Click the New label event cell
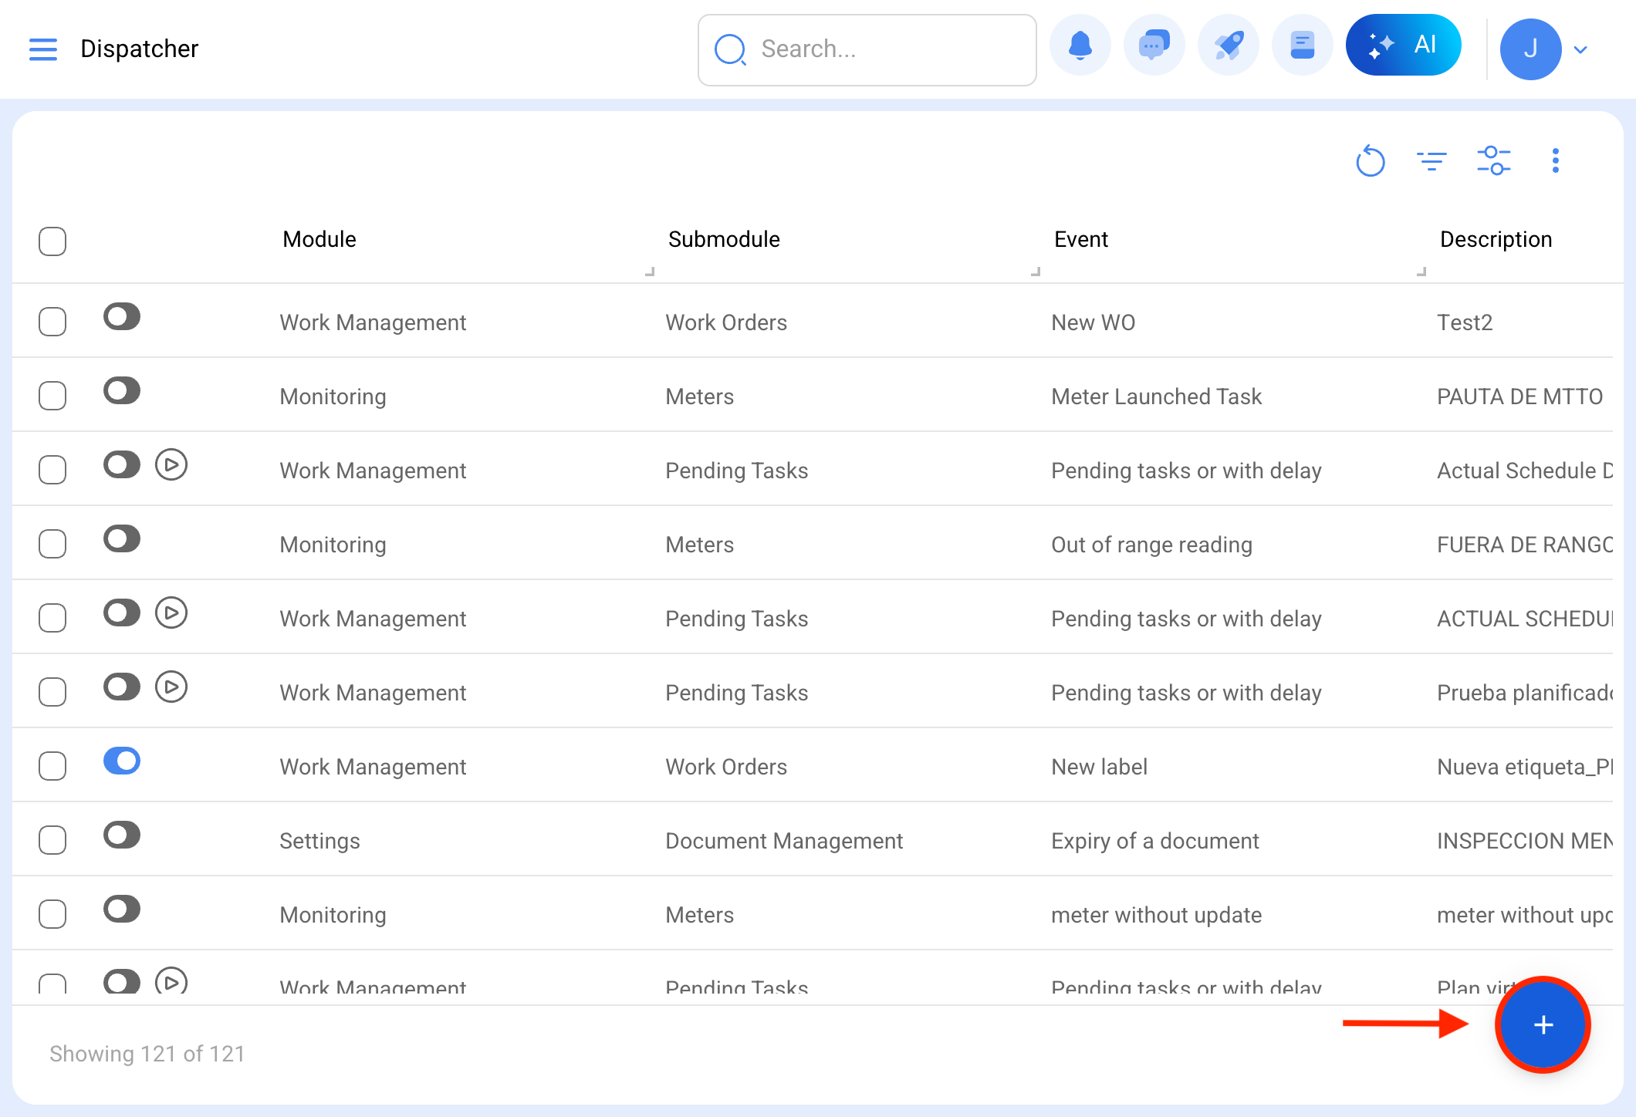Image resolution: width=1636 pixels, height=1117 pixels. pos(1099,767)
